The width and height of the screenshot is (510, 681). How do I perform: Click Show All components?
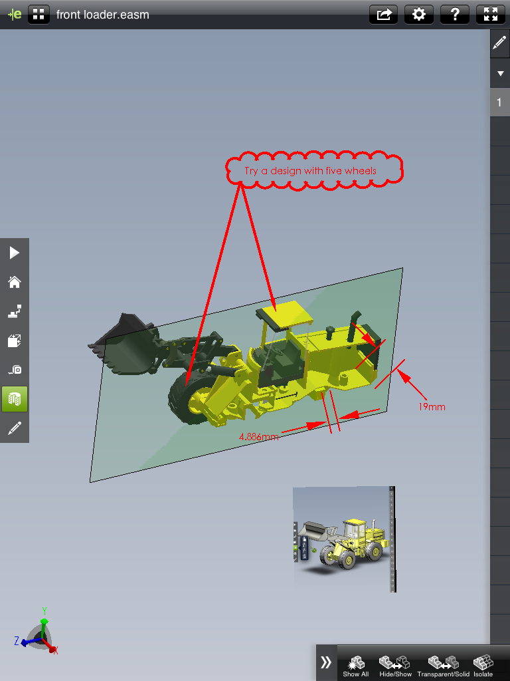click(356, 666)
